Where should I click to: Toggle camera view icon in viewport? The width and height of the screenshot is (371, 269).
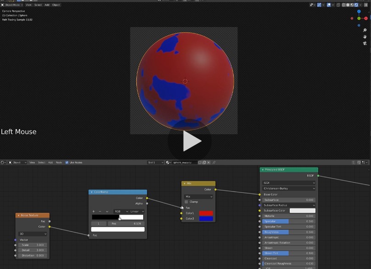tap(365, 43)
